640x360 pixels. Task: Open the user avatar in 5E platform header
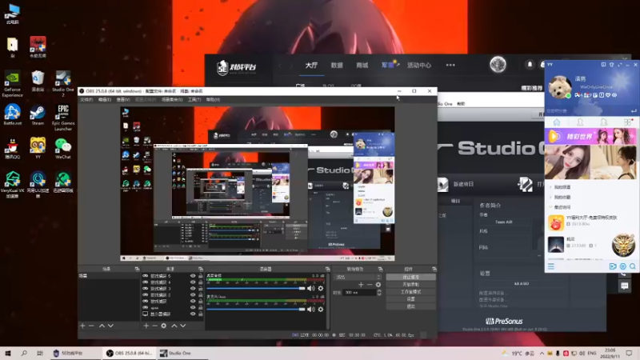(498, 65)
